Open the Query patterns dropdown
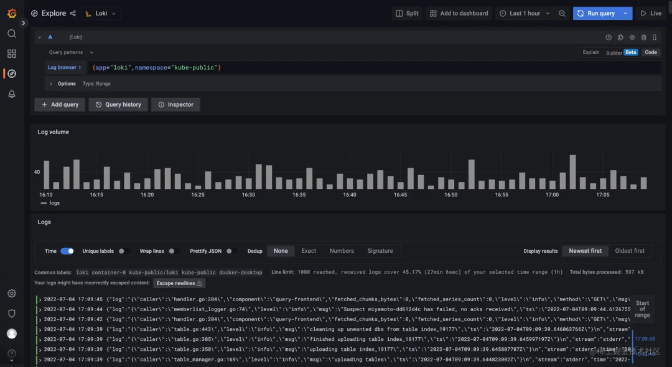 pos(71,52)
